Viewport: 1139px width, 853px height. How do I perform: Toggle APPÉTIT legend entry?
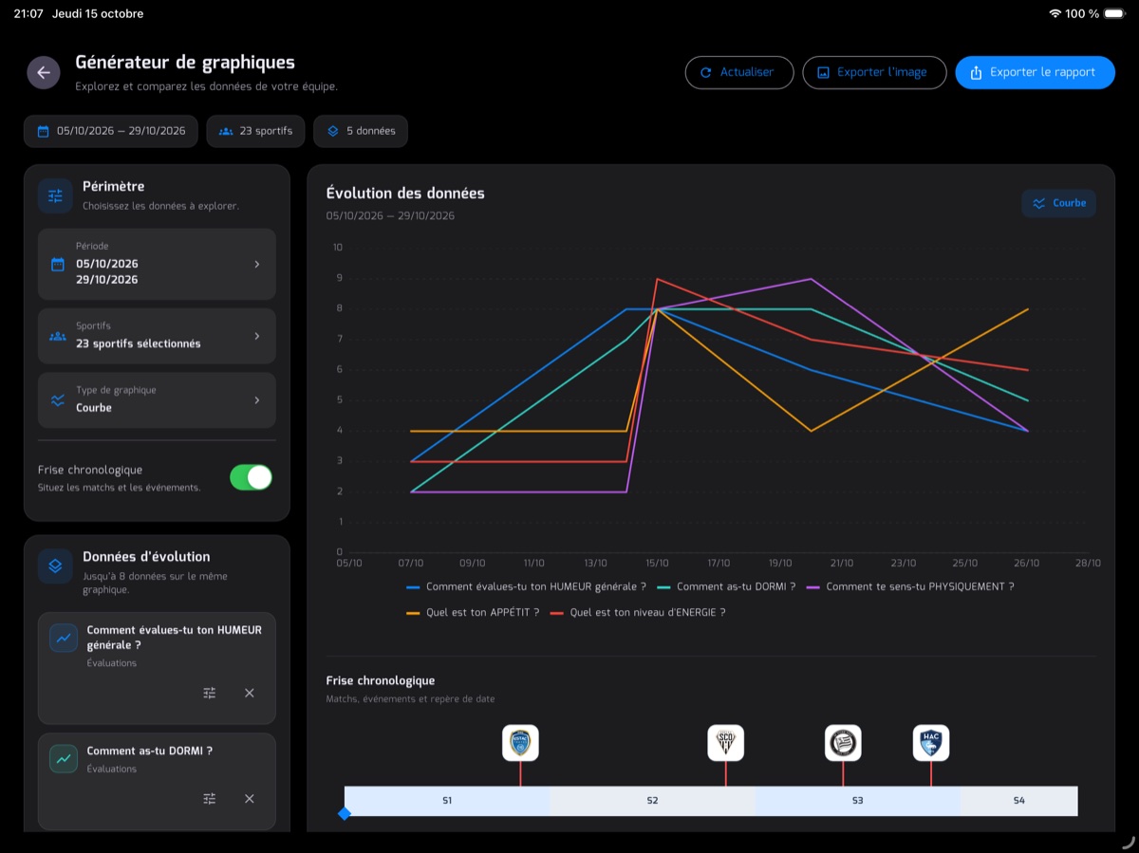click(473, 613)
